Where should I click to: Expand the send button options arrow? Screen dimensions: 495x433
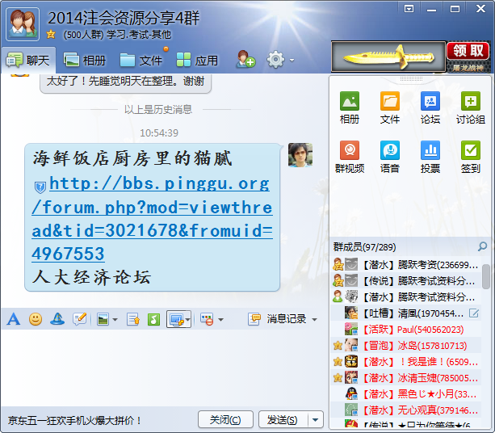[315, 420]
